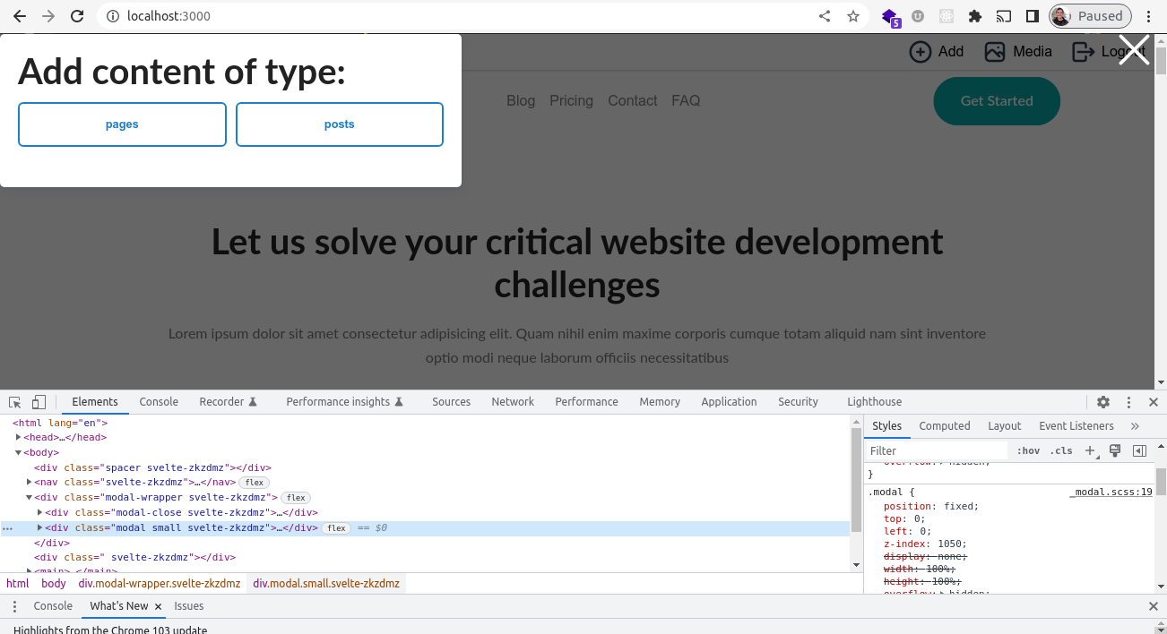Toggle the :hov element state panel

[1028, 450]
